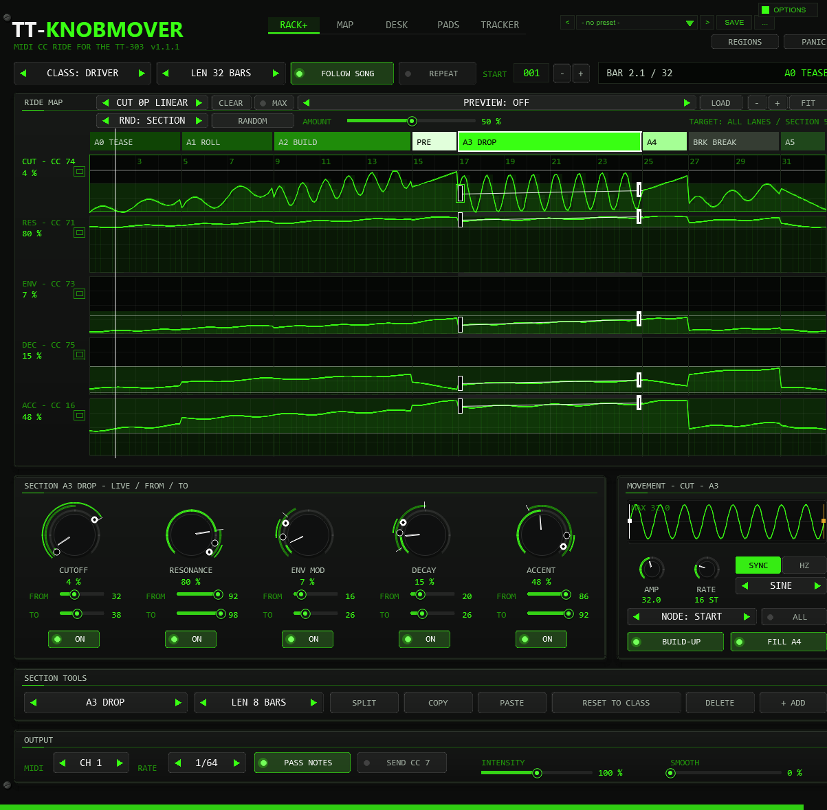
Task: Select next class with right arrow
Action: pyautogui.click(x=142, y=74)
